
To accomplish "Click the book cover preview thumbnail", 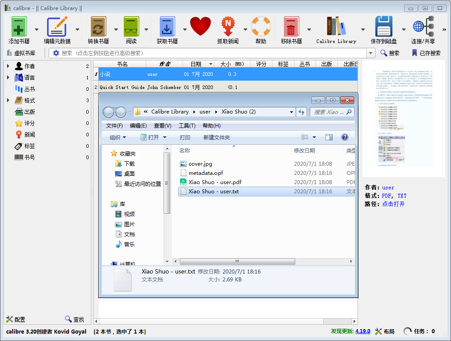I will click(x=404, y=118).
